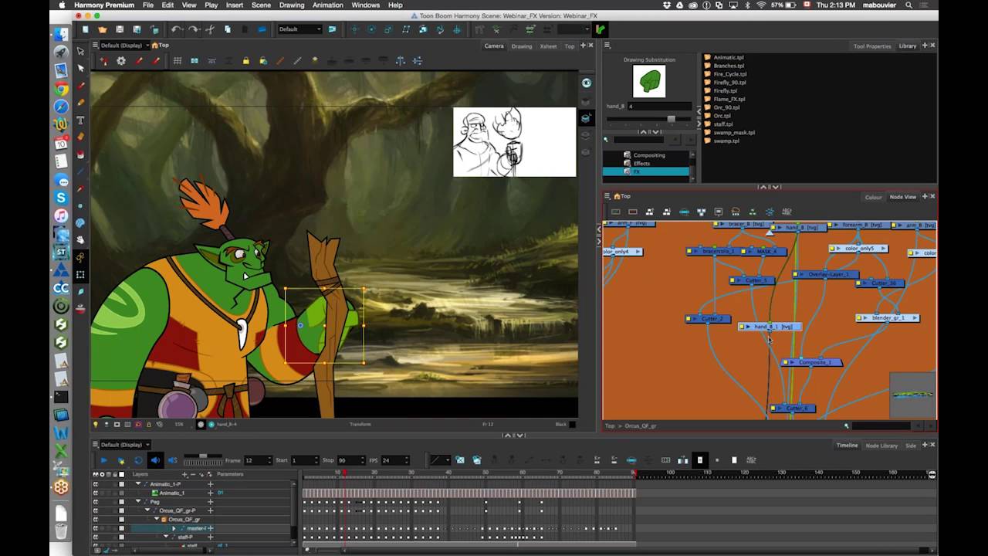The height and width of the screenshot is (556, 988).
Task: Collapse the Animatic_1-P layer group
Action: pyautogui.click(x=138, y=484)
